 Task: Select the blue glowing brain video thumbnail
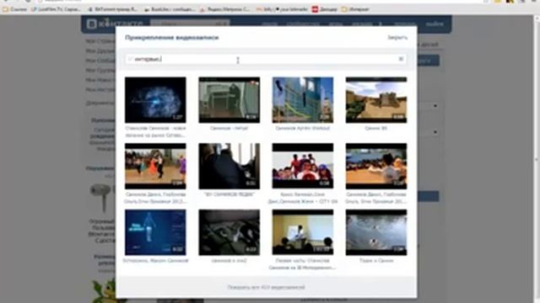point(155,100)
